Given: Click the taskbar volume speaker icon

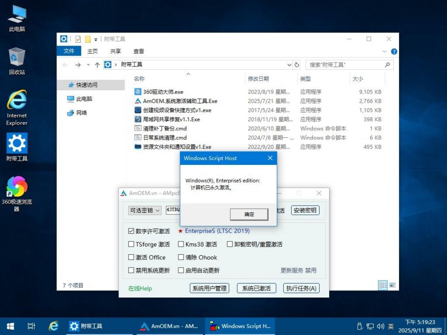Looking at the screenshot, I should pos(380,326).
